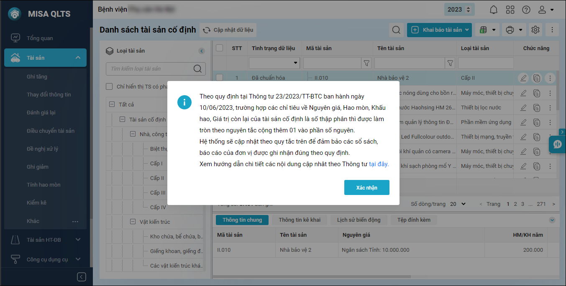This screenshot has width=566, height=286.
Task: Open the 2023 year selector
Action: click(x=459, y=10)
